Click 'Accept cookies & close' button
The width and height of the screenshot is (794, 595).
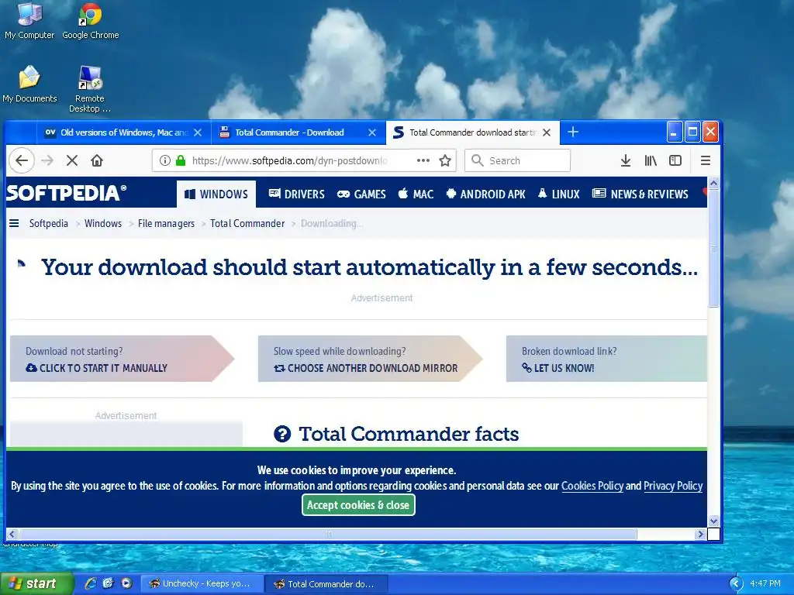pos(358,505)
